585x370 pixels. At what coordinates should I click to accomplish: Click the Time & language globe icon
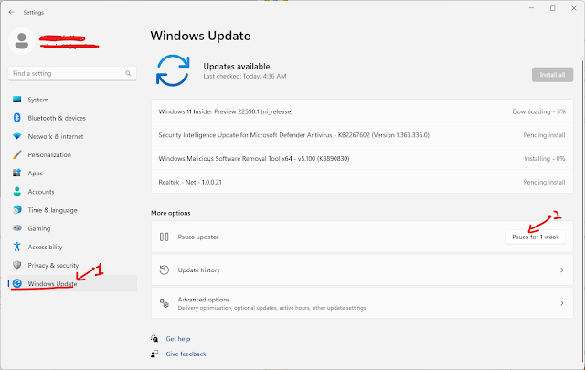17,210
